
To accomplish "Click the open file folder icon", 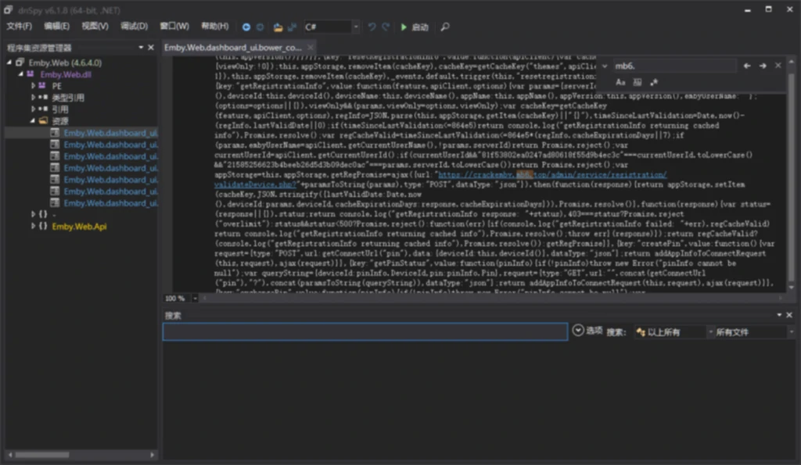I will (x=278, y=27).
